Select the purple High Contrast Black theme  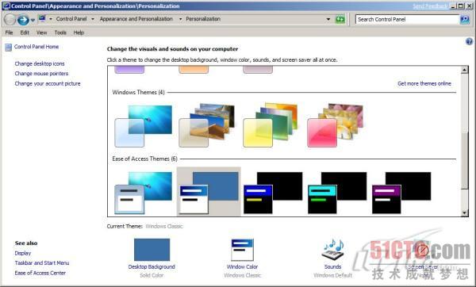click(x=401, y=193)
